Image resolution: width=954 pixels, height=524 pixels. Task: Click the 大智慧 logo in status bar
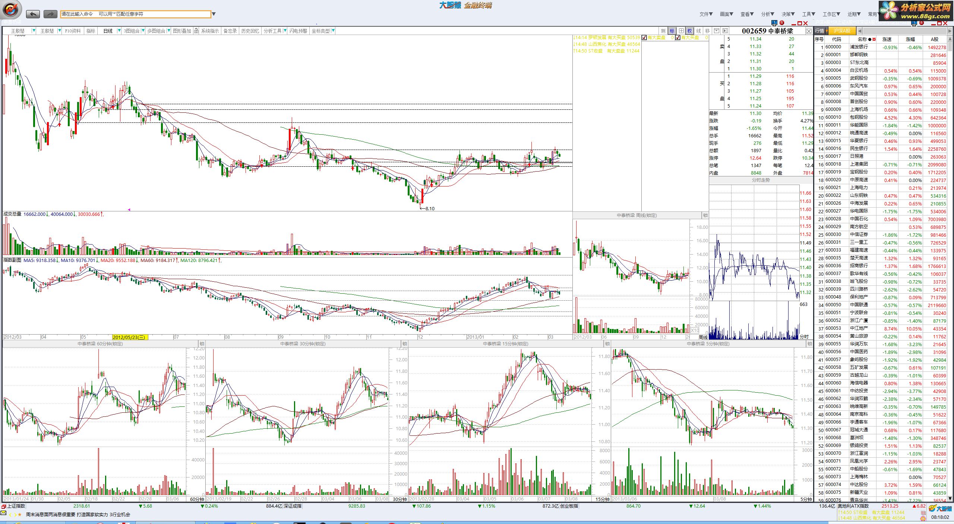point(940,508)
